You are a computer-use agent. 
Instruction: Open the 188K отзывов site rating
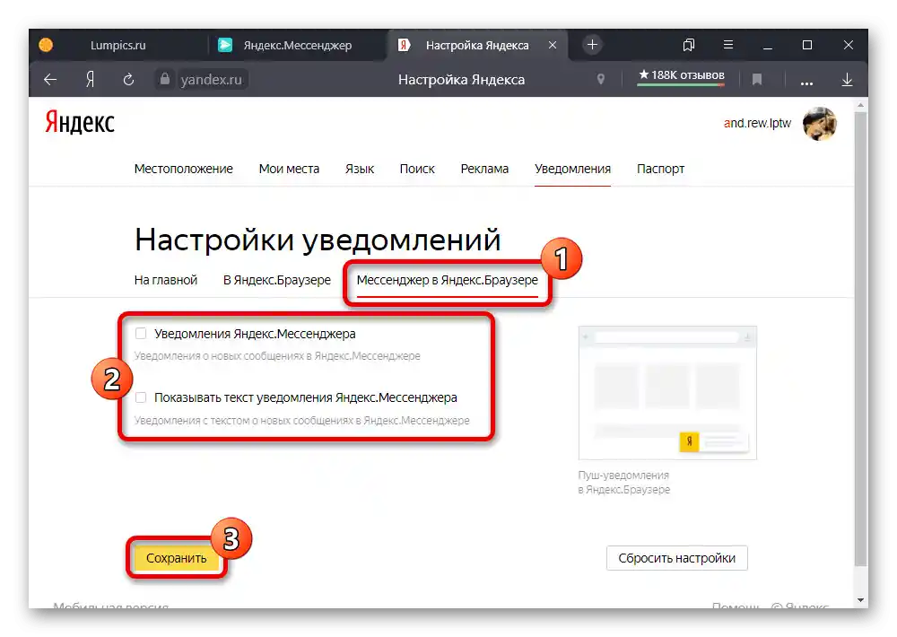point(682,75)
